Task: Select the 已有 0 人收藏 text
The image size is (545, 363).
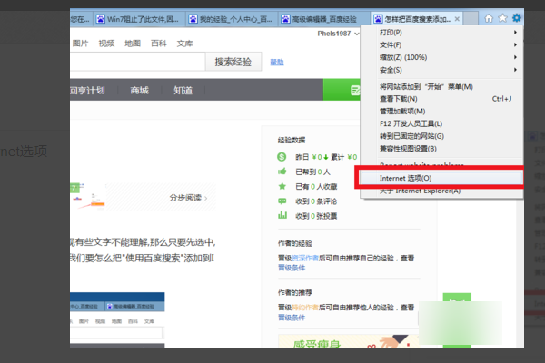Action: click(316, 187)
